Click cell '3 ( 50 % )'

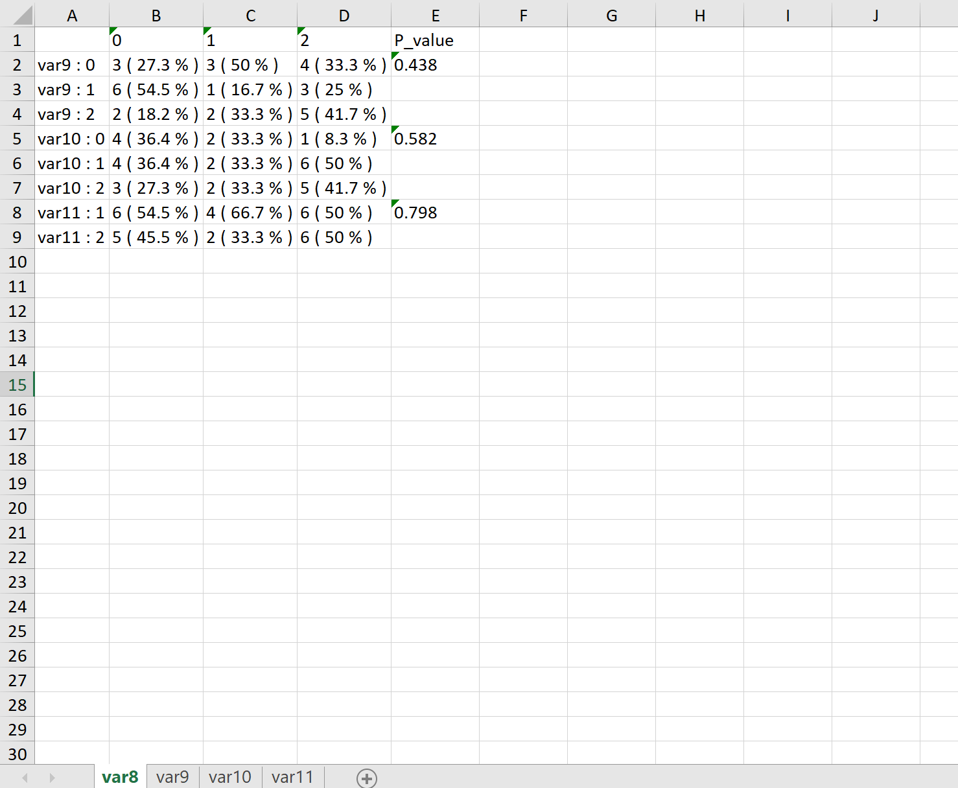250,65
